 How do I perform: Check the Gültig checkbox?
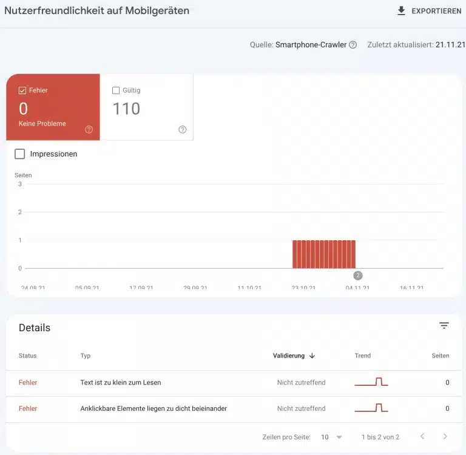click(116, 90)
